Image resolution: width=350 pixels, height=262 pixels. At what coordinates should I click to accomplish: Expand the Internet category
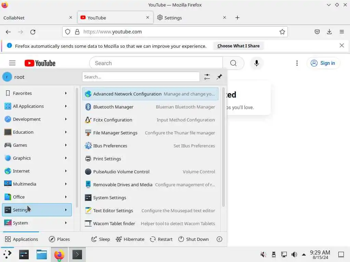(37, 171)
